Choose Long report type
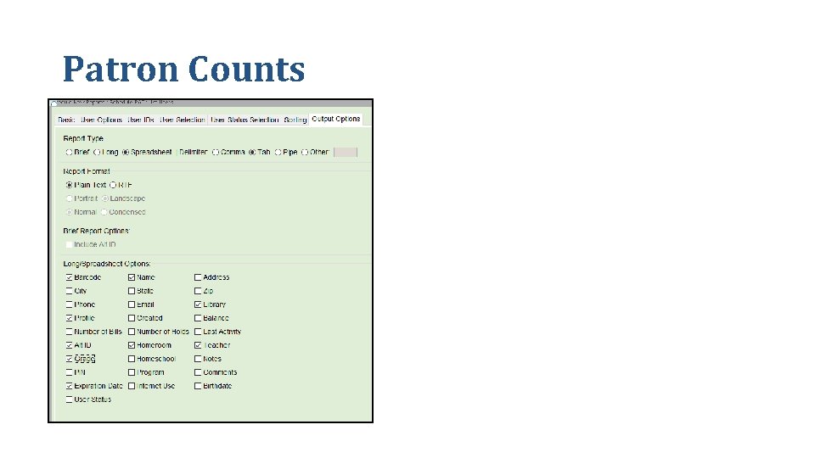Screen dimensions: 815x458 pyautogui.click(x=97, y=152)
